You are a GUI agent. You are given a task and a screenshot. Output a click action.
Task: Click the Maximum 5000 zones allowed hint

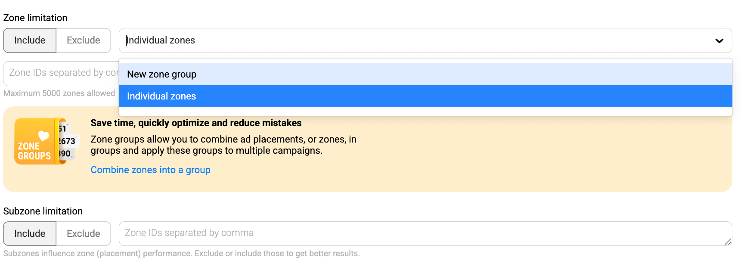tap(59, 93)
